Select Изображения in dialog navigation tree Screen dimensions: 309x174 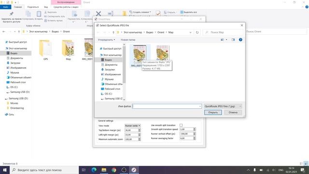point(111,74)
